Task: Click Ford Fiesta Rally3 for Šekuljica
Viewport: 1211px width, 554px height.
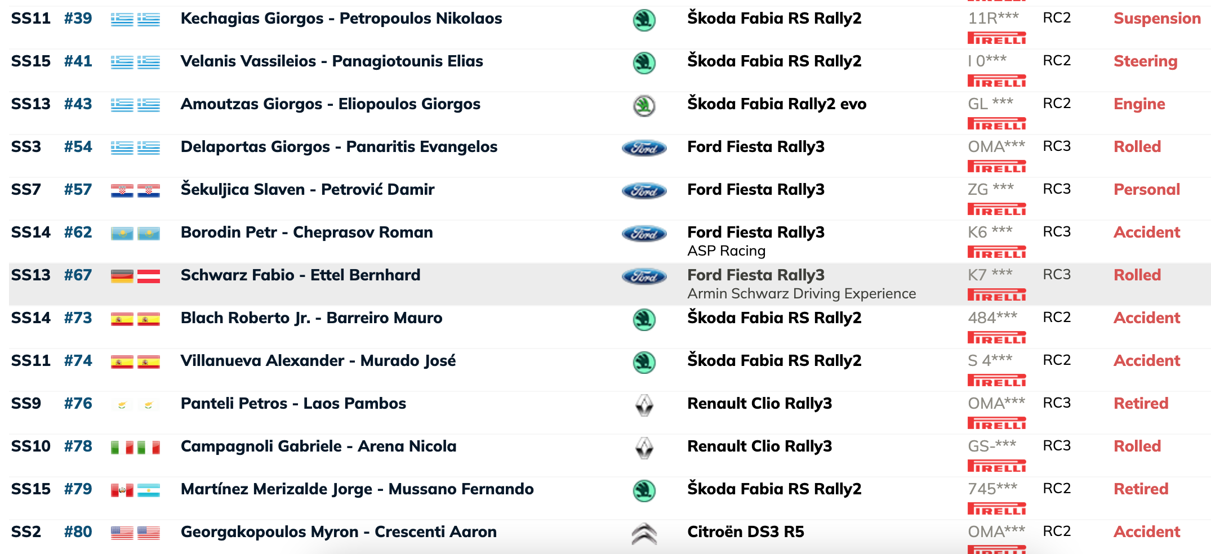Action: click(x=756, y=189)
